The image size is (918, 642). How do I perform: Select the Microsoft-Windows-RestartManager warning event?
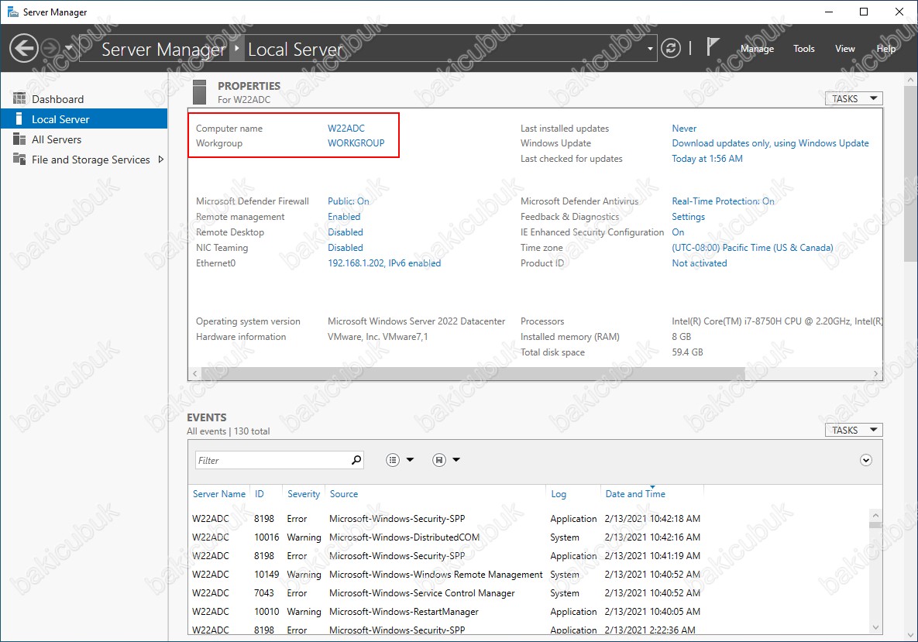click(528, 612)
